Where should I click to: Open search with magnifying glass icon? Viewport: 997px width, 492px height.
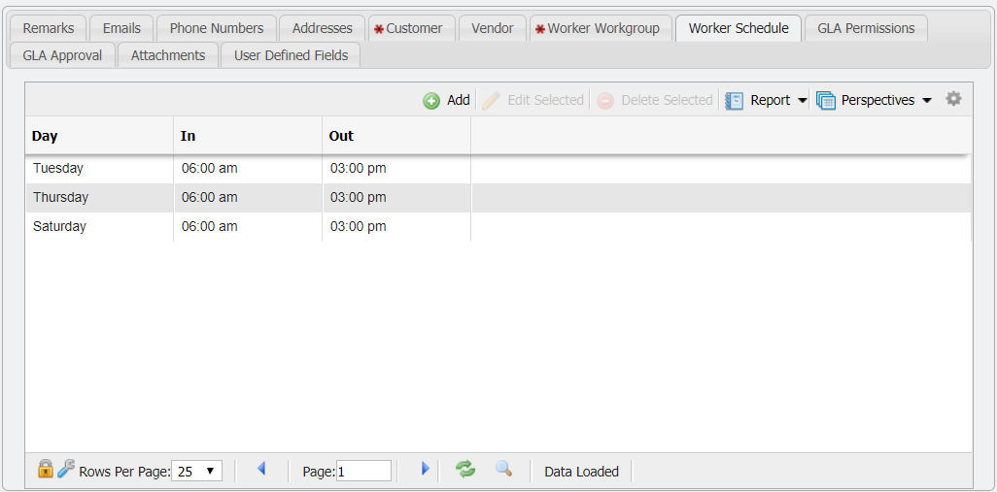click(503, 470)
